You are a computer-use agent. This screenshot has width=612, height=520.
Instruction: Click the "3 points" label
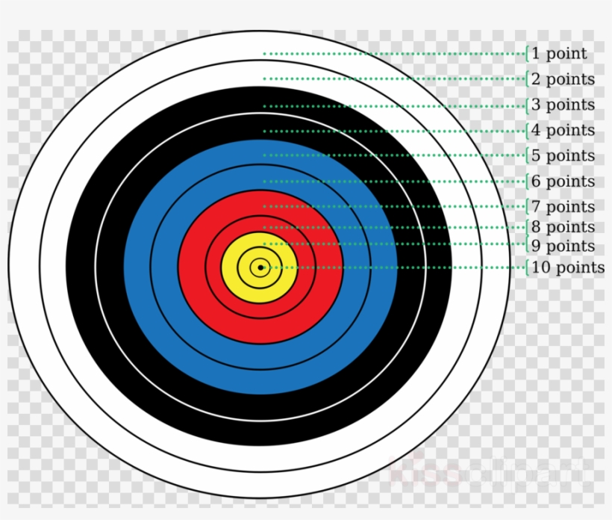563,105
